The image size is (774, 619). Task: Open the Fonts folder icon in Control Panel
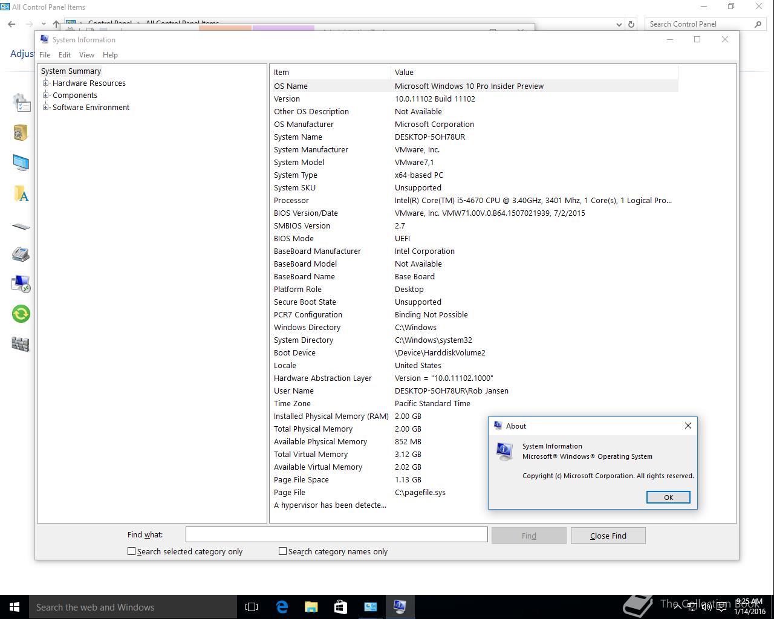pos(21,193)
